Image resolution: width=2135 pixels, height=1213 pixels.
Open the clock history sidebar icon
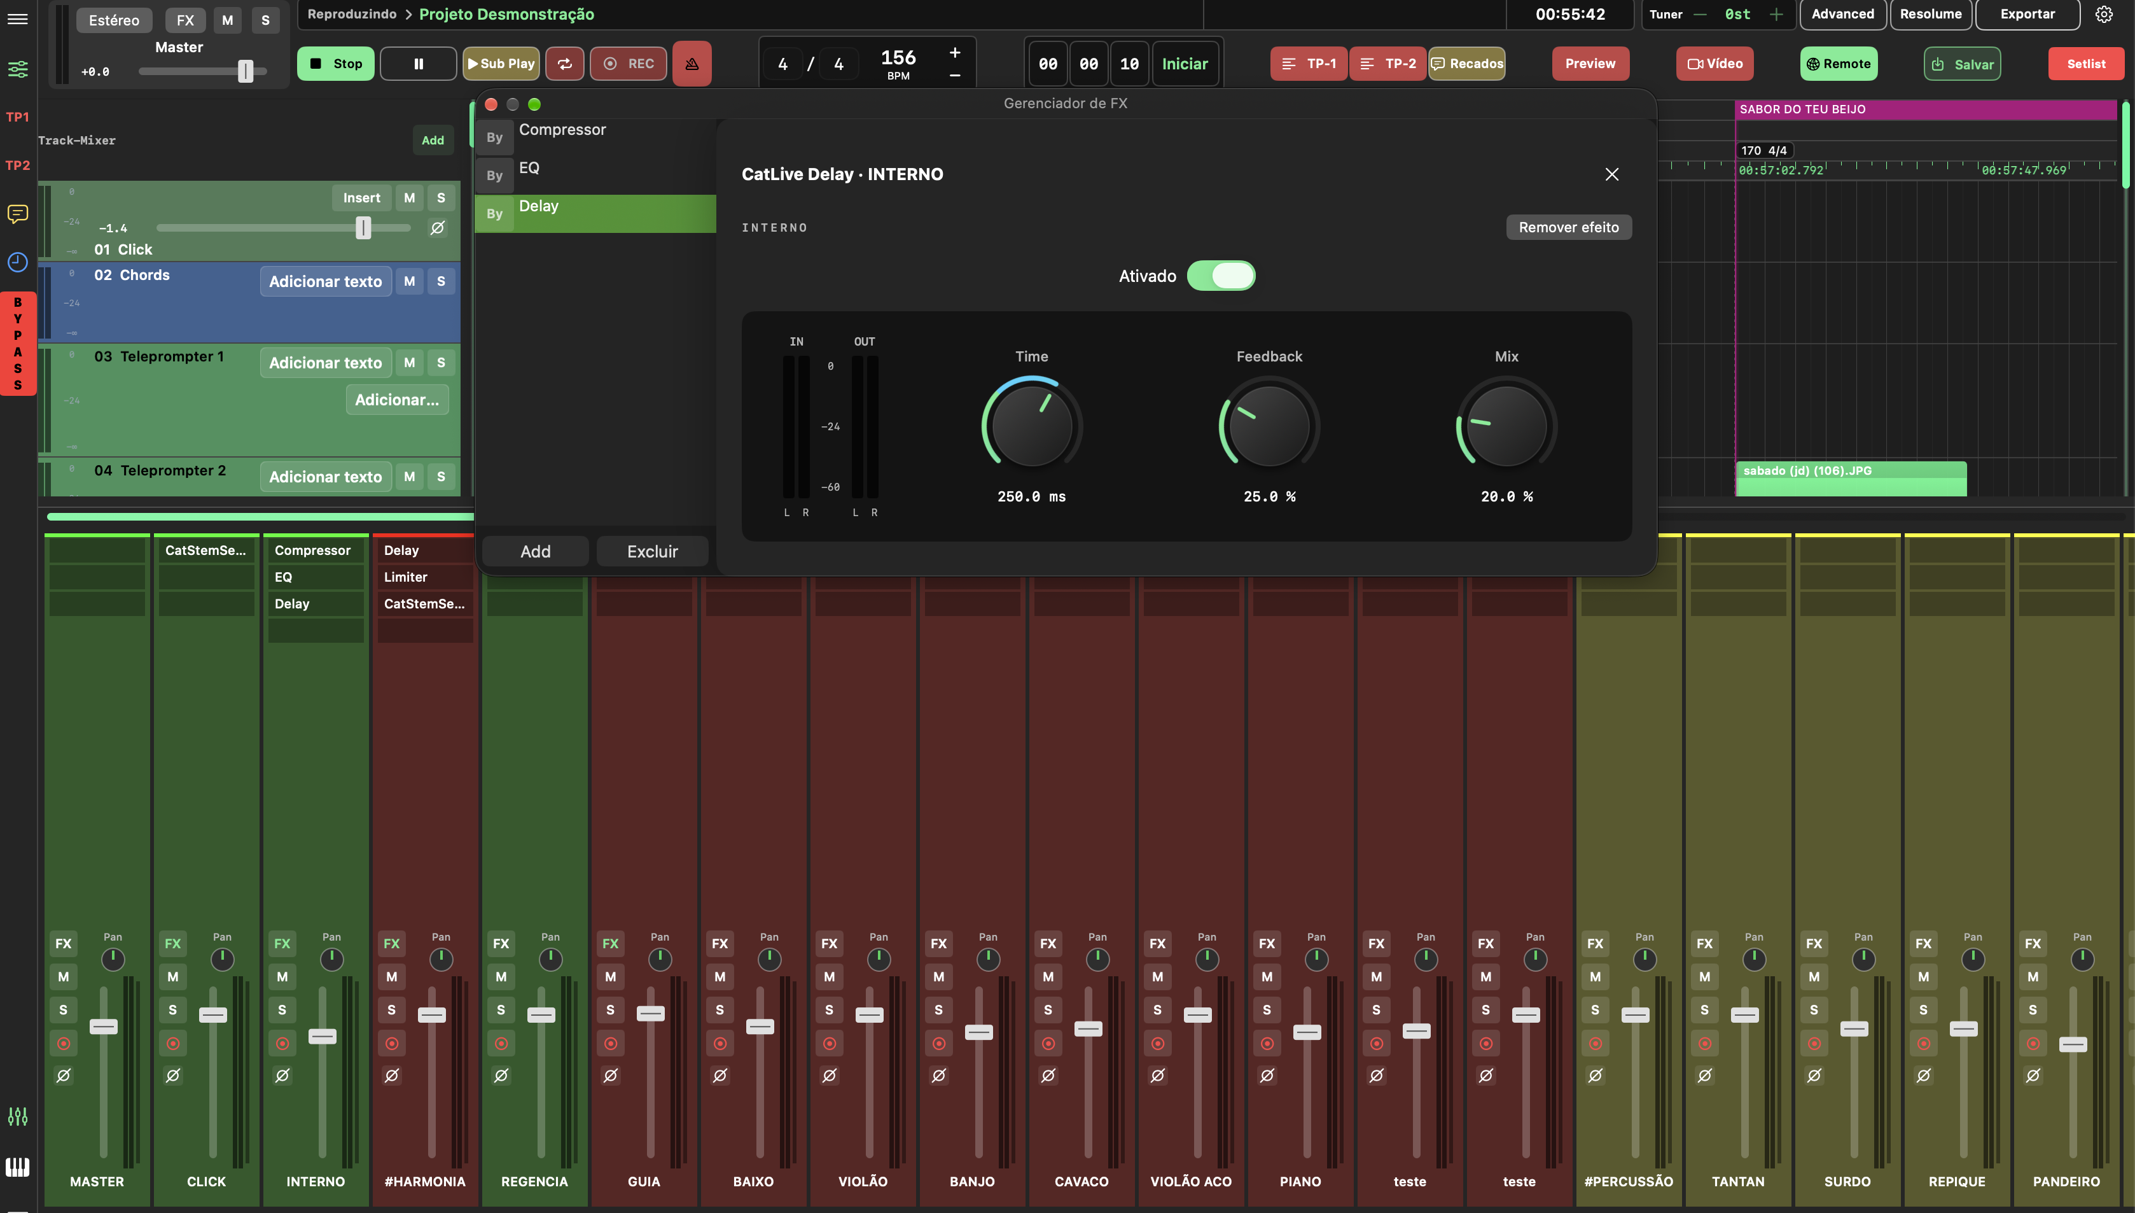[x=17, y=262]
